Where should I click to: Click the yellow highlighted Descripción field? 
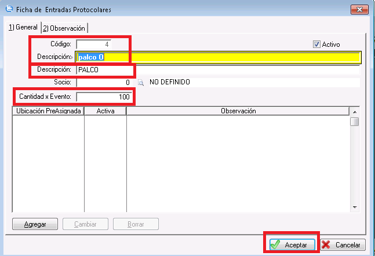[218, 57]
